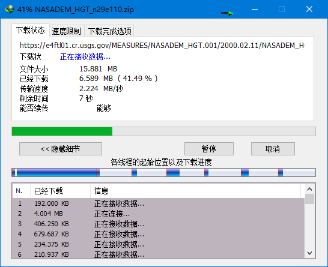Click 正在连接... info in thread row 2

coord(112,214)
